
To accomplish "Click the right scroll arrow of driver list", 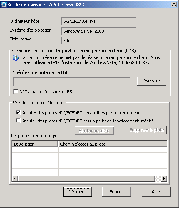I will (164, 179).
